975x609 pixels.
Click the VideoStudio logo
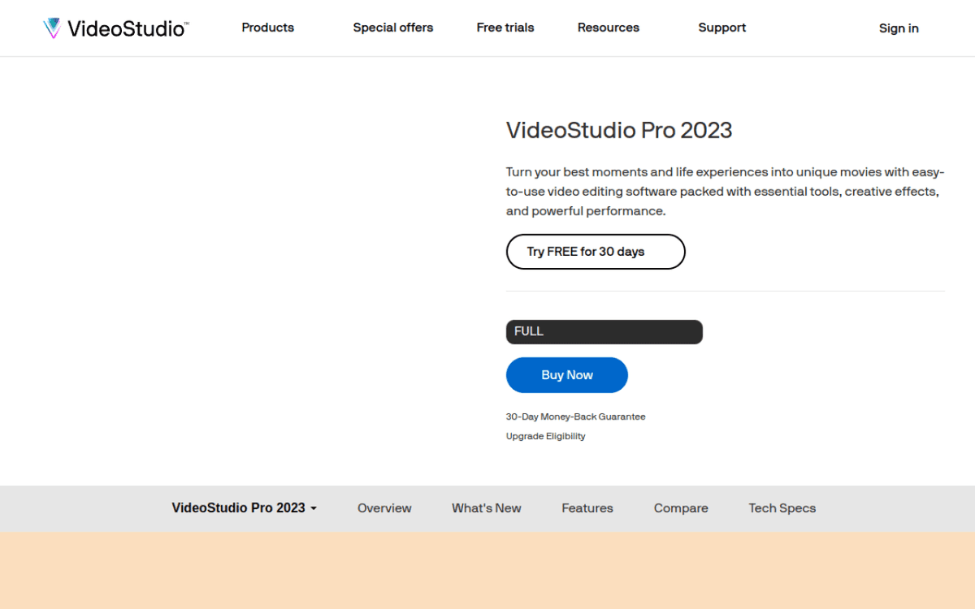point(115,27)
